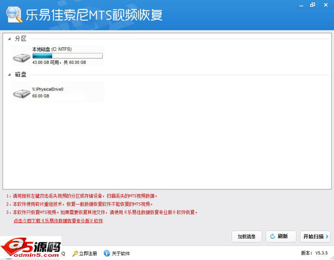Select the PhysicalDrive0 disk icon
The width and height of the screenshot is (334, 260).
pyautogui.click(x=22, y=94)
